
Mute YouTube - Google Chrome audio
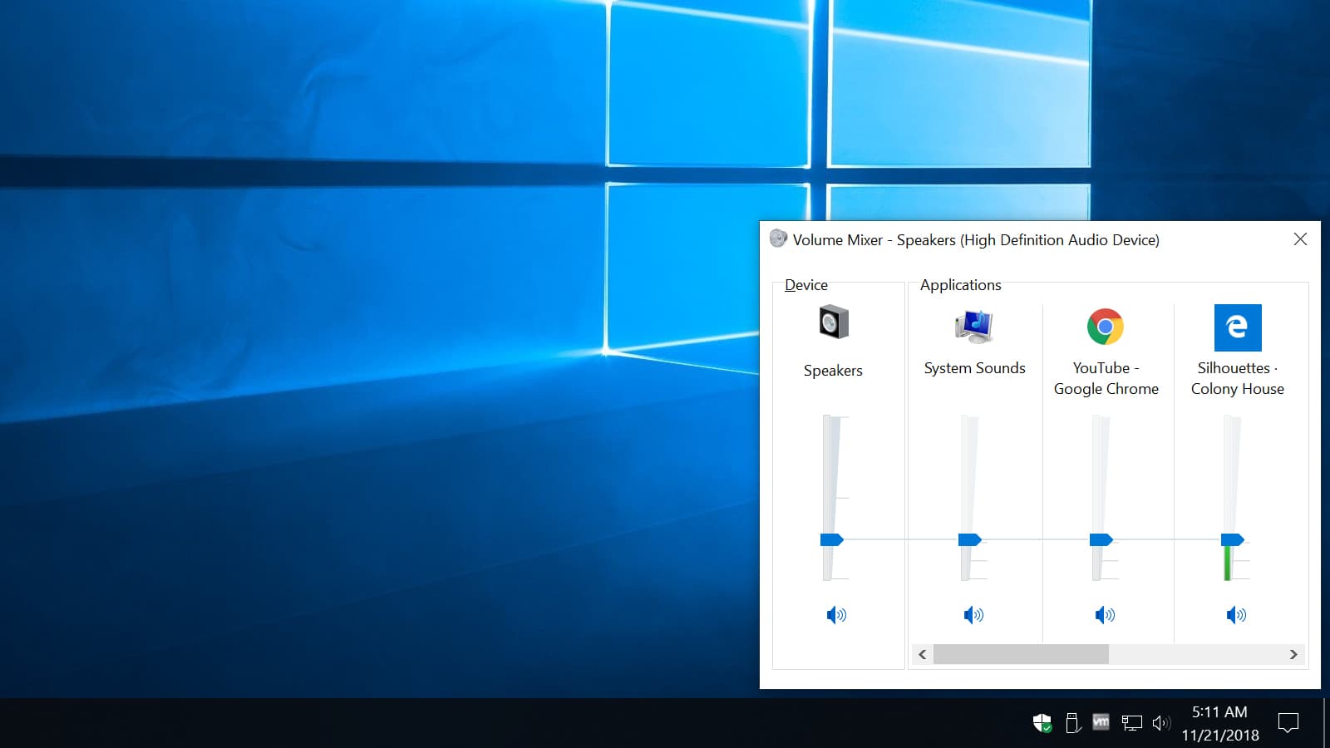click(1104, 615)
